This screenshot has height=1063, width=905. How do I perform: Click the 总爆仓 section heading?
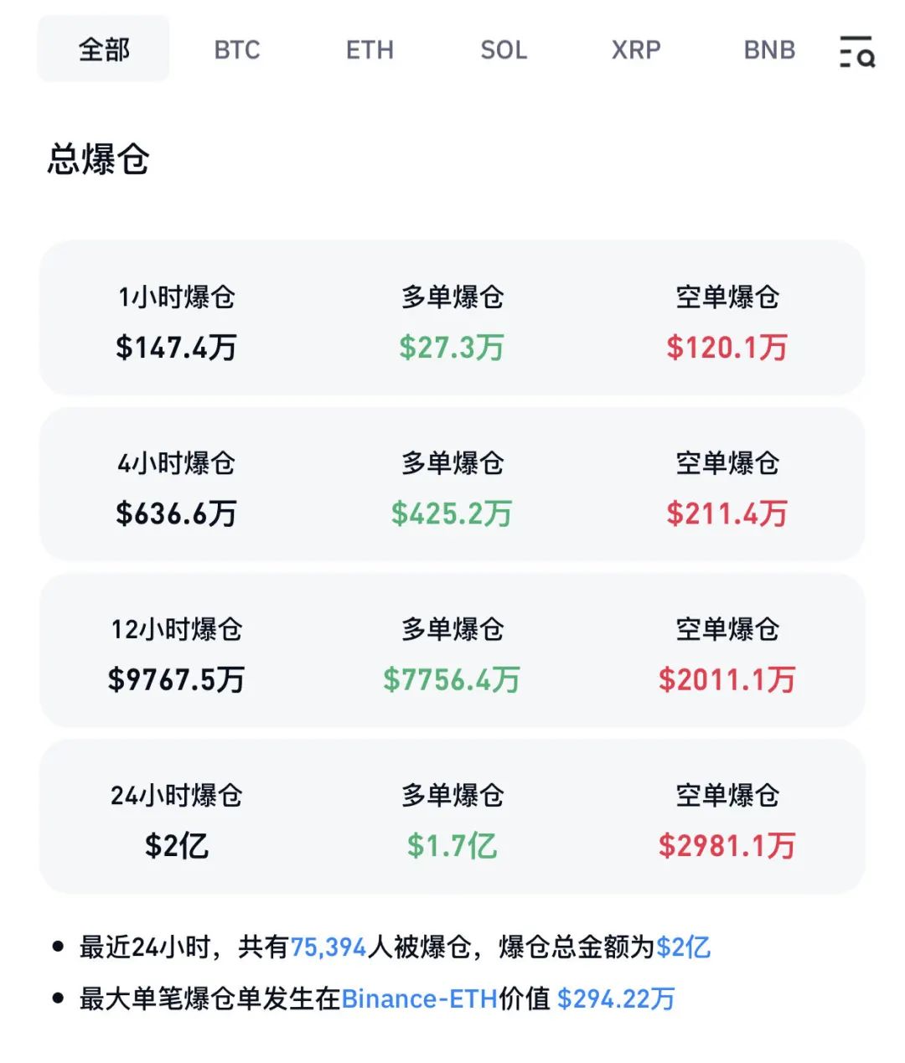pos(99,159)
